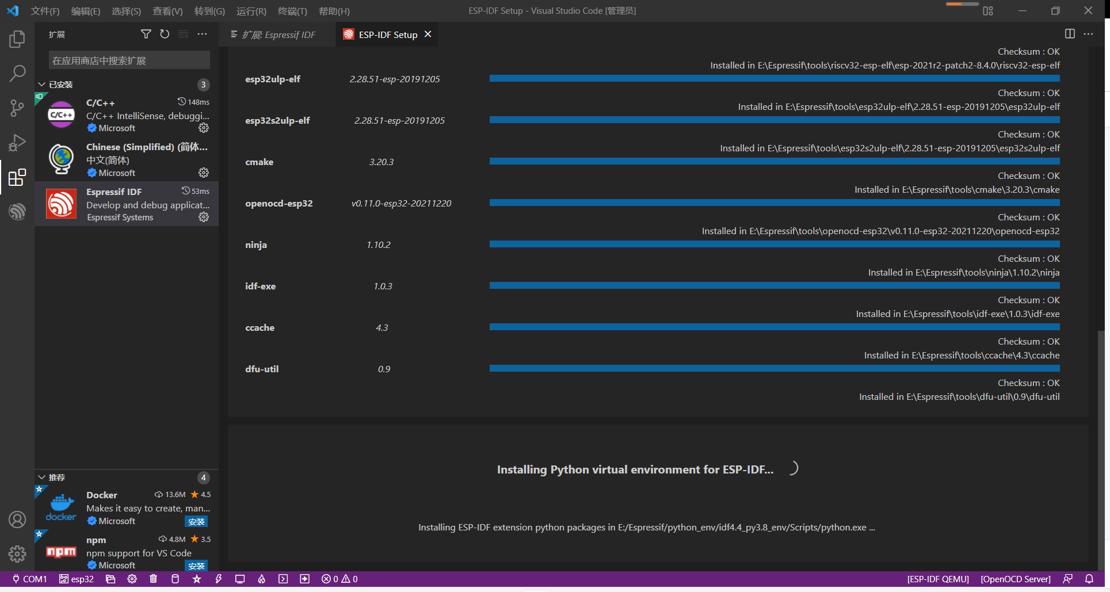Open the Monitor Device icon in status bar
Viewport: 1110px width, 592px height.
240,579
